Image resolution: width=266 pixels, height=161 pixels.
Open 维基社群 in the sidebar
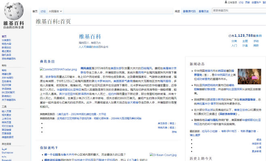pyautogui.click(x=6, y=74)
